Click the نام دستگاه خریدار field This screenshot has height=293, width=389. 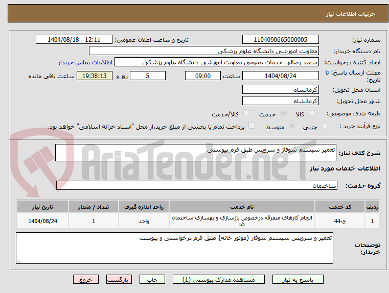pyautogui.click(x=203, y=51)
